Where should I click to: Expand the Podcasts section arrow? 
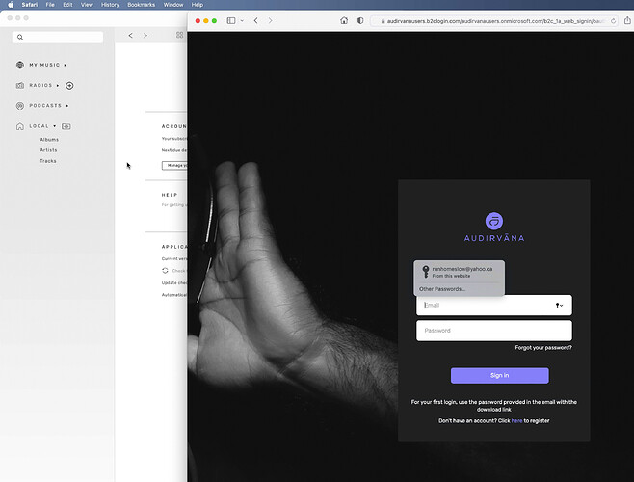point(67,106)
